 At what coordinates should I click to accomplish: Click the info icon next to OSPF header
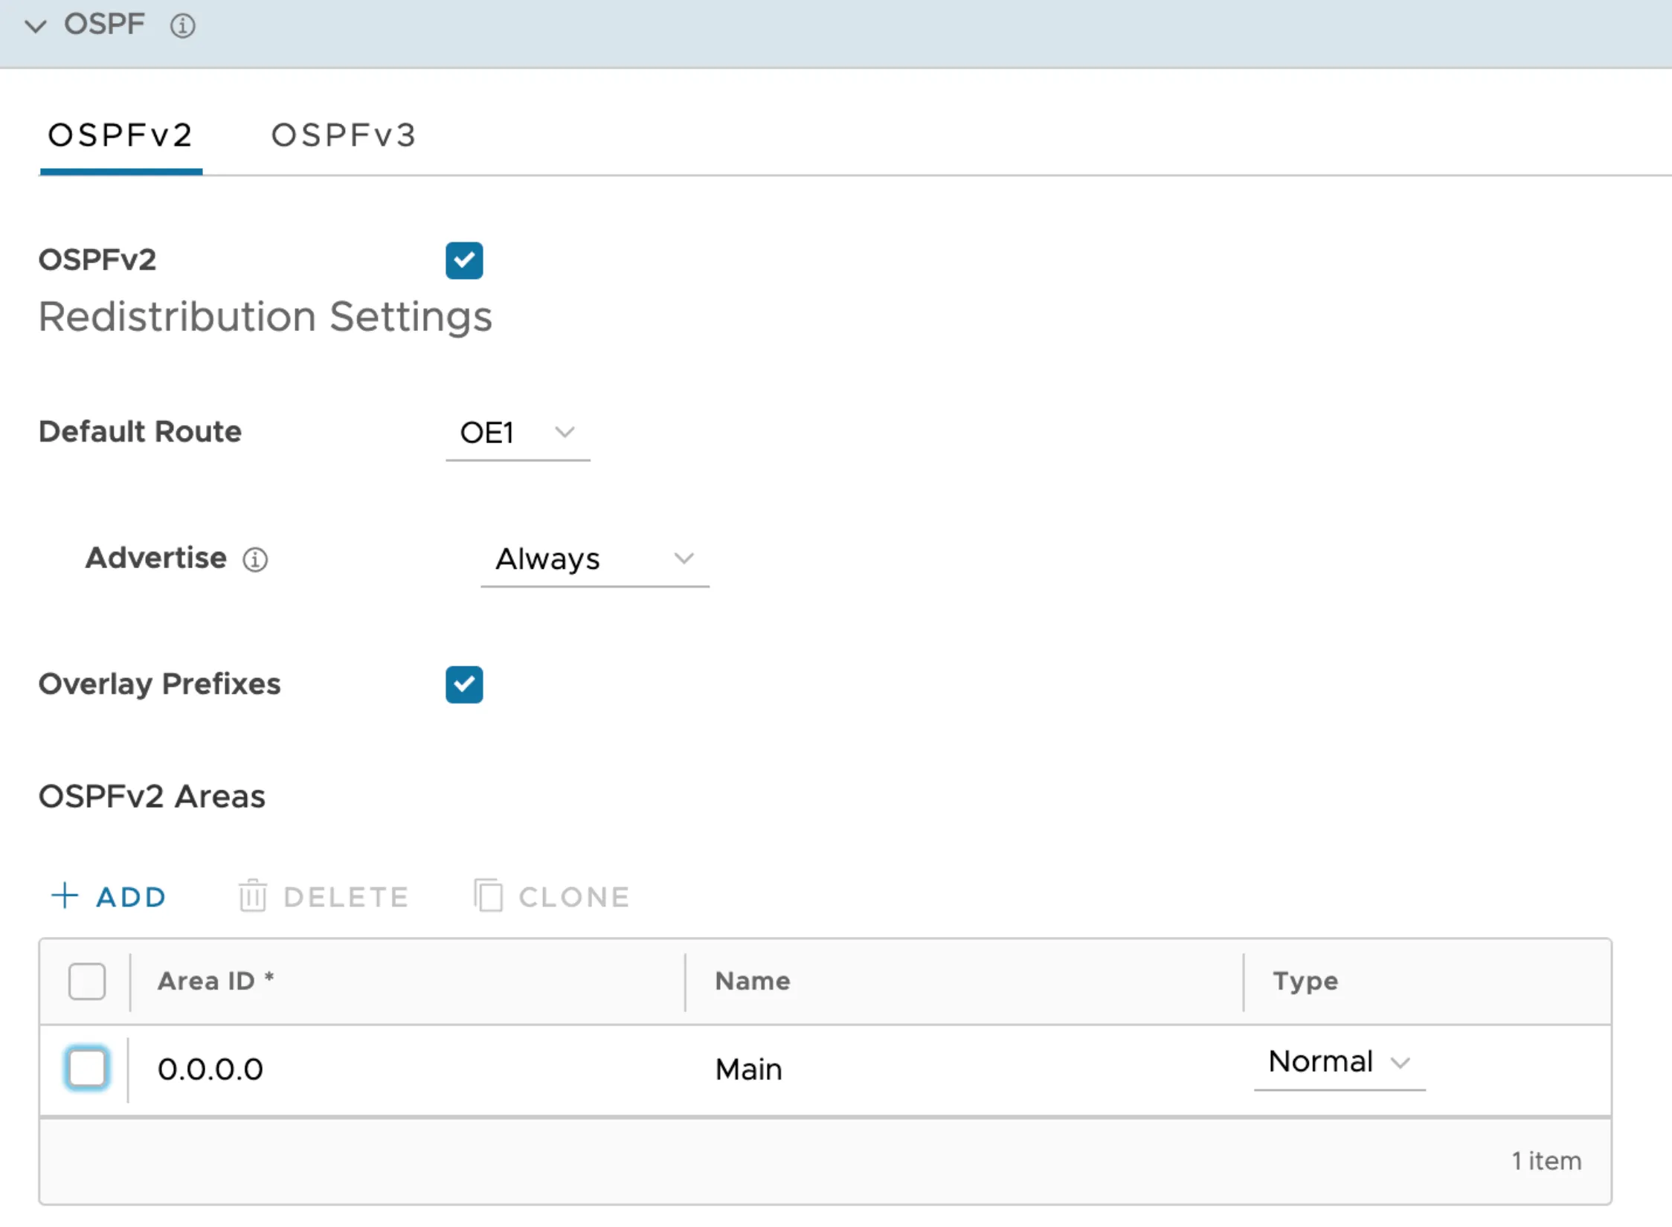pyautogui.click(x=182, y=26)
